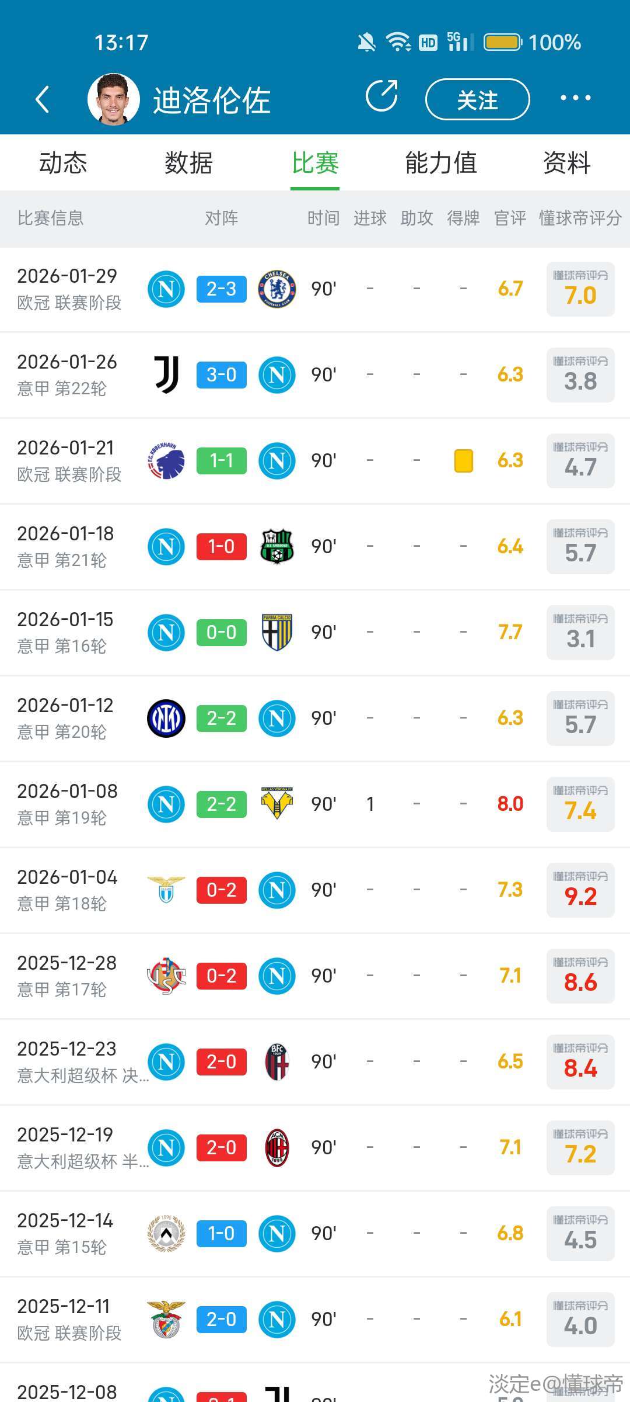The height and width of the screenshot is (1402, 630).
Task: Tap the FC Copenhagen crest
Action: click(x=166, y=460)
